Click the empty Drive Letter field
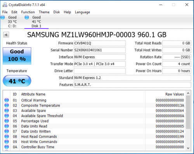Image resolution: width=194 pixels, height=154 pixels. click(x=100, y=71)
